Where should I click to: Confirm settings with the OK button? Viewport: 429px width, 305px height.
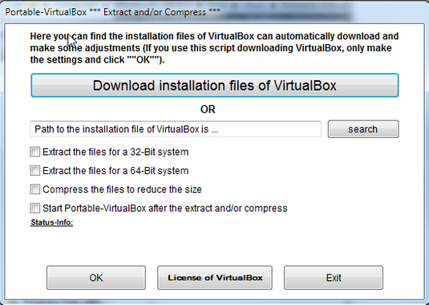click(x=96, y=278)
